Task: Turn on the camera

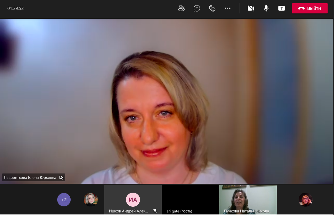Action: (x=251, y=8)
